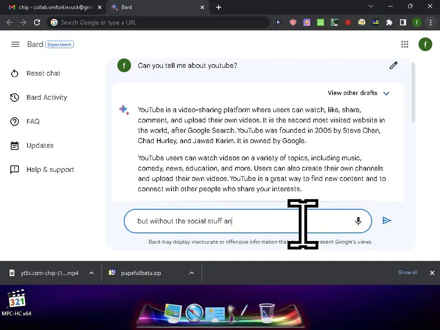The image size is (440, 330).
Task: Click Show all downloads
Action: (x=408, y=272)
